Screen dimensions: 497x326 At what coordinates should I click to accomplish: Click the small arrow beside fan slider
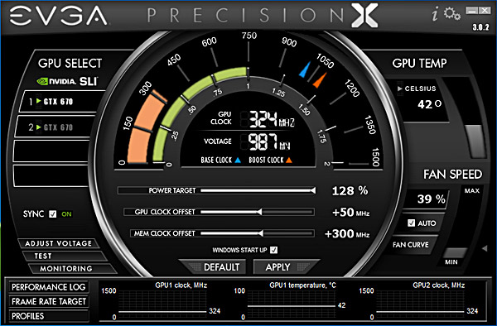[x=485, y=248]
